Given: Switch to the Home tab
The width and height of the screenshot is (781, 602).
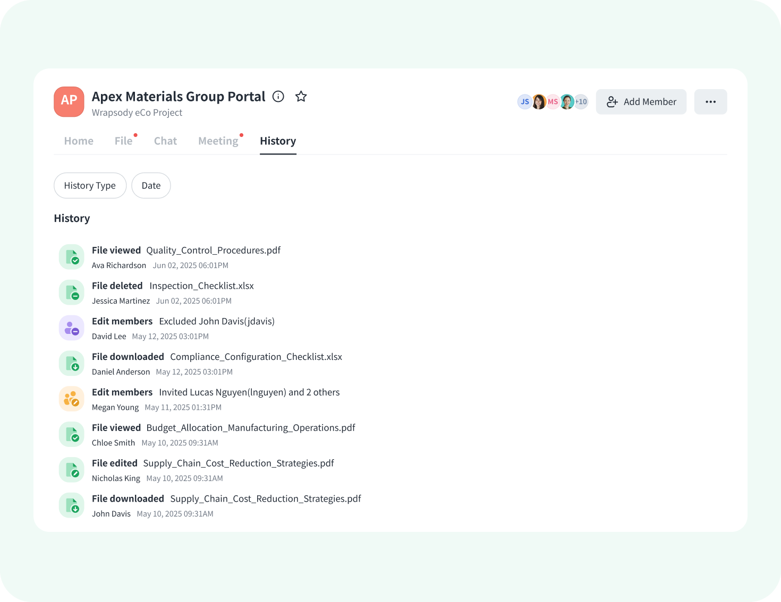Looking at the screenshot, I should pyautogui.click(x=79, y=141).
